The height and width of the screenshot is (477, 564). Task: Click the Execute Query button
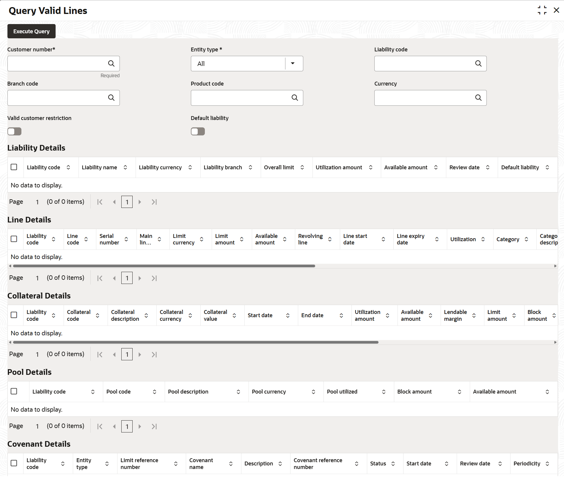pos(32,31)
